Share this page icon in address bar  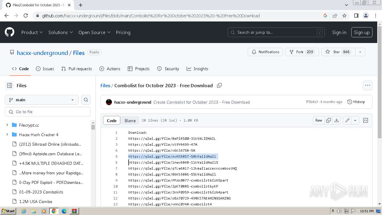click(335, 16)
